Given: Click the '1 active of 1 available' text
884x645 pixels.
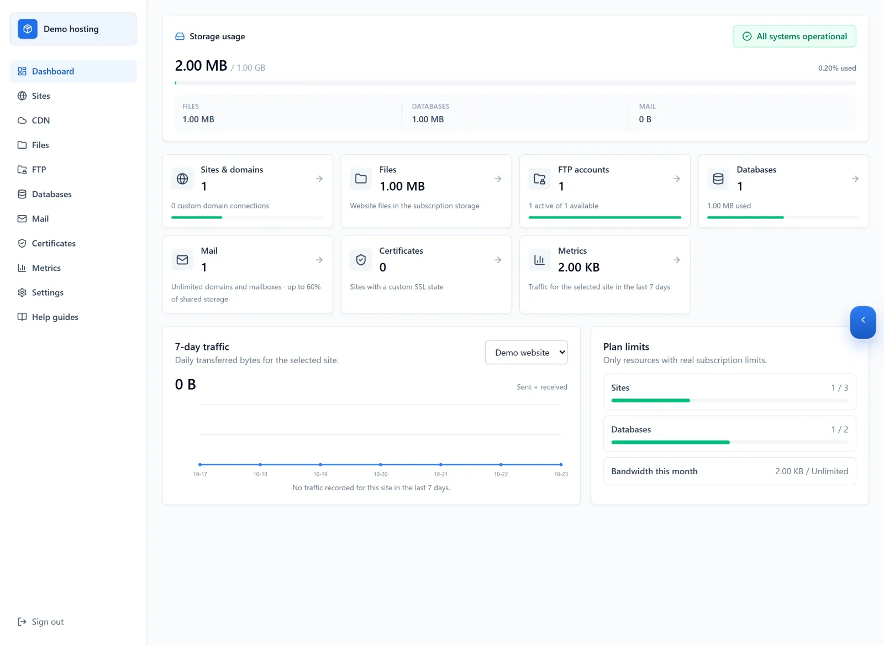Looking at the screenshot, I should [x=564, y=206].
